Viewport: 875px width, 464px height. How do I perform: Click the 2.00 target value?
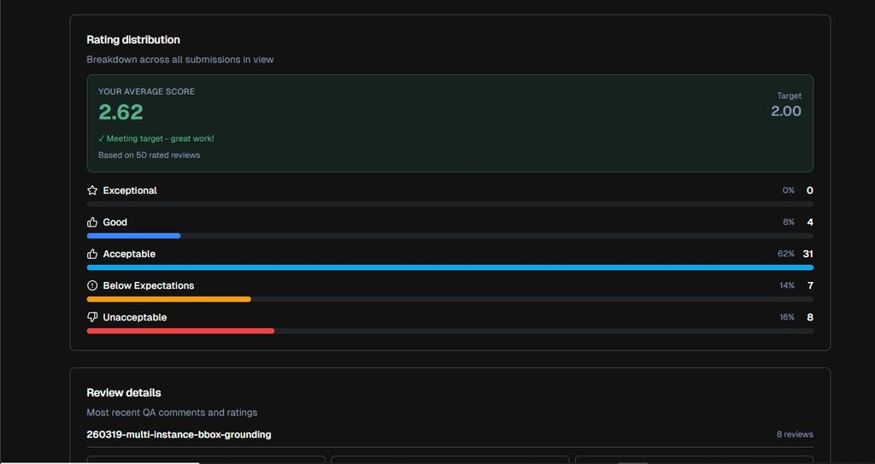click(786, 111)
